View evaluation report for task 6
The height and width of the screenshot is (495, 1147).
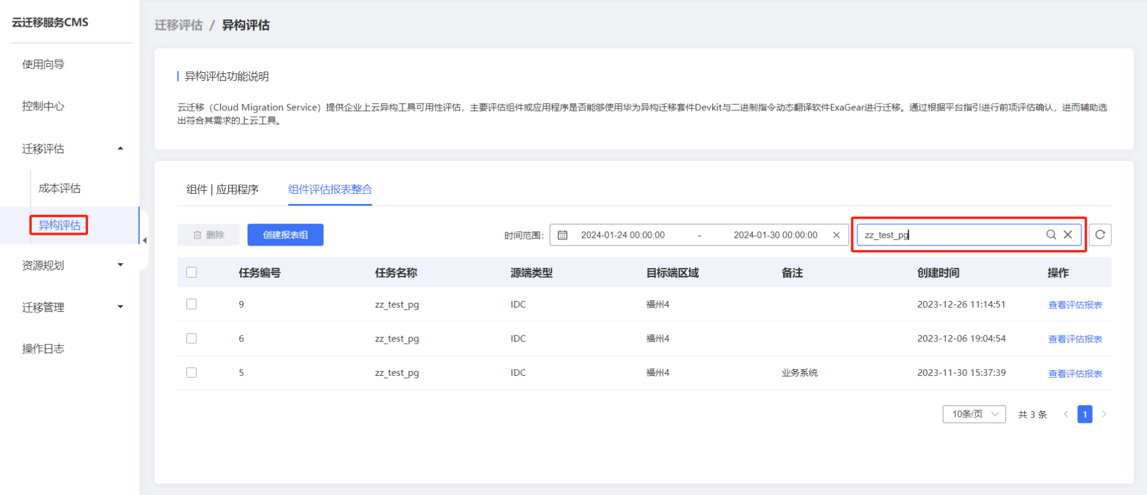pyautogui.click(x=1075, y=339)
